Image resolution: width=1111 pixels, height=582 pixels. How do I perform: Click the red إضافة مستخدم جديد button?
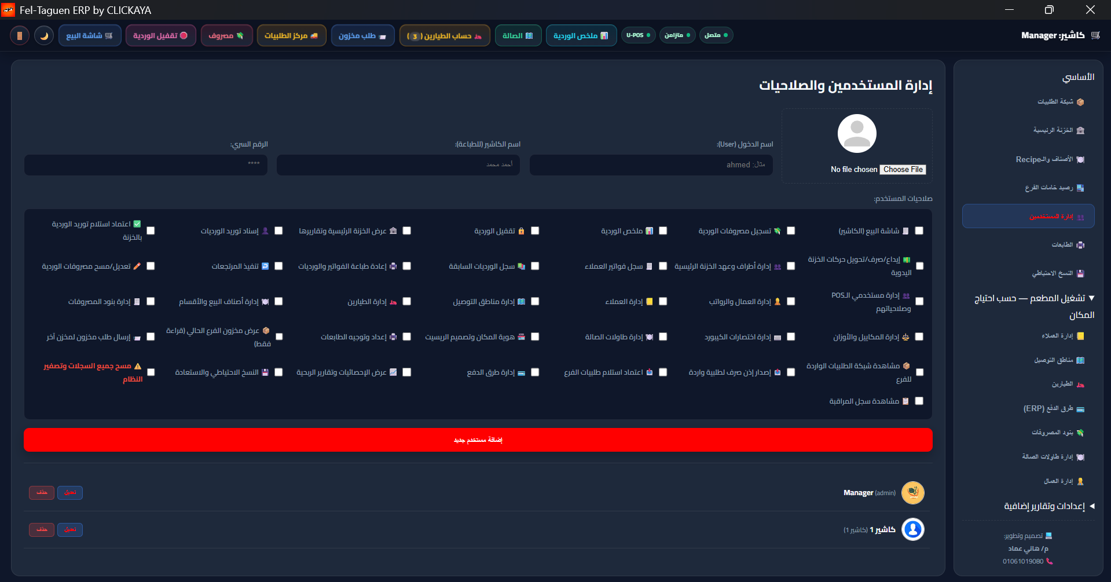click(478, 440)
